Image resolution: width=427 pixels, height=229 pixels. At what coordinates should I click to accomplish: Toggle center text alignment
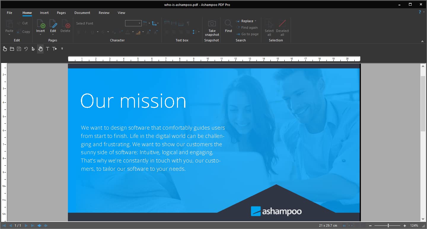click(174, 32)
